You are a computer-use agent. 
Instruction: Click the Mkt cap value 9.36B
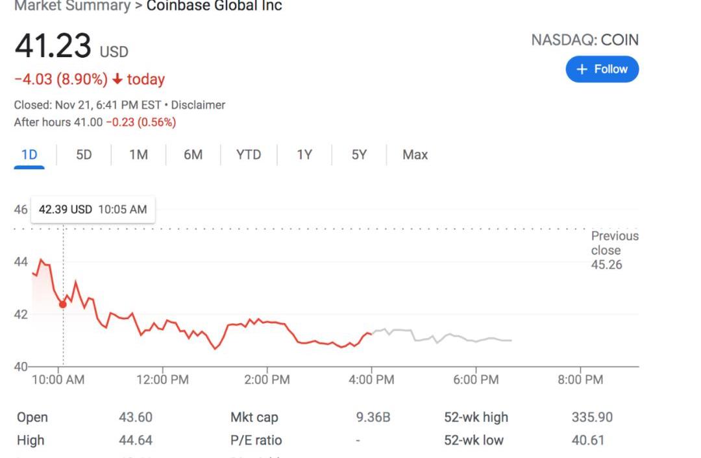pyautogui.click(x=373, y=417)
